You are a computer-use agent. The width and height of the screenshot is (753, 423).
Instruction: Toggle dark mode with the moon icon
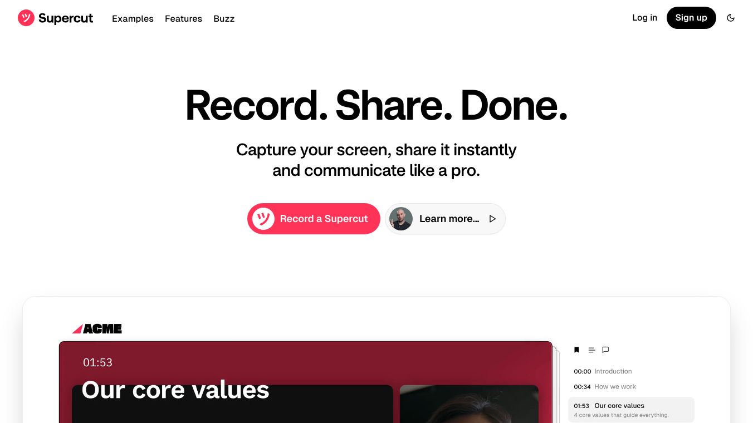pyautogui.click(x=731, y=18)
